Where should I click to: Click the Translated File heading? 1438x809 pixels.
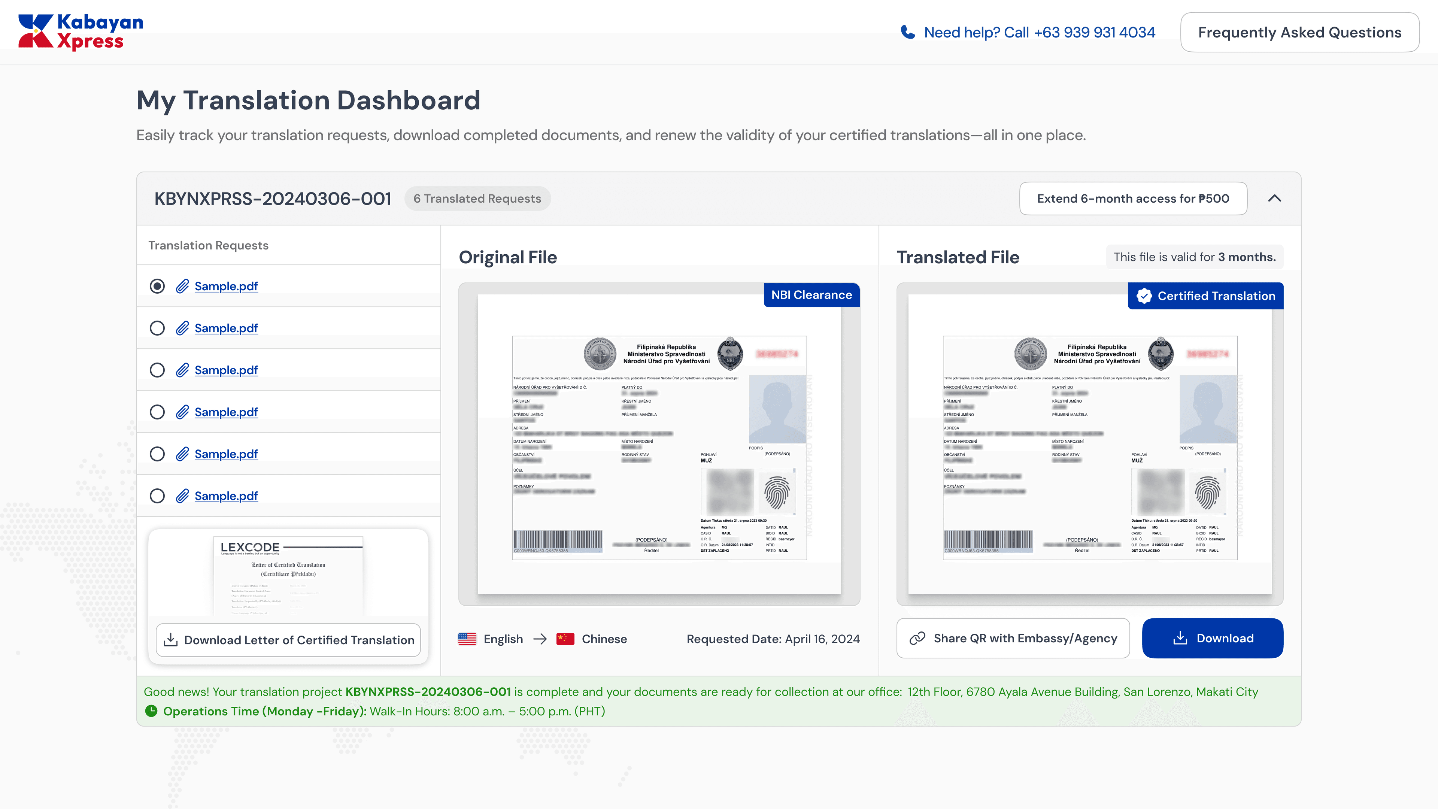coord(958,257)
